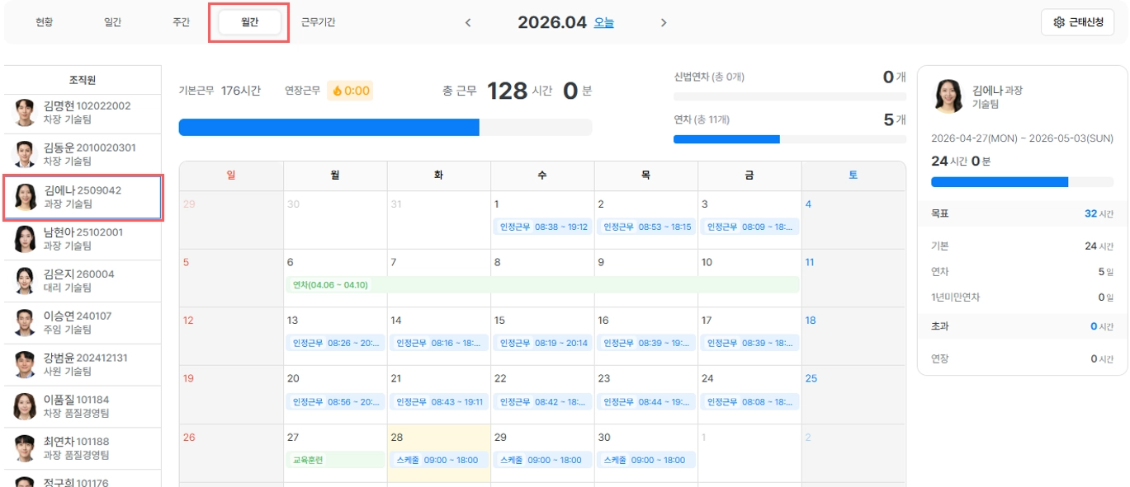
Task: Open April 21 인정근무 08:43 ~ 19:11 entry
Action: point(439,402)
